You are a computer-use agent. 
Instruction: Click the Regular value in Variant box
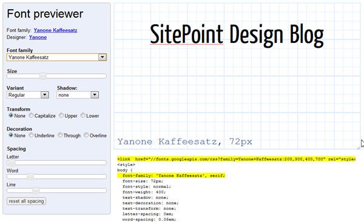[x=16, y=95]
